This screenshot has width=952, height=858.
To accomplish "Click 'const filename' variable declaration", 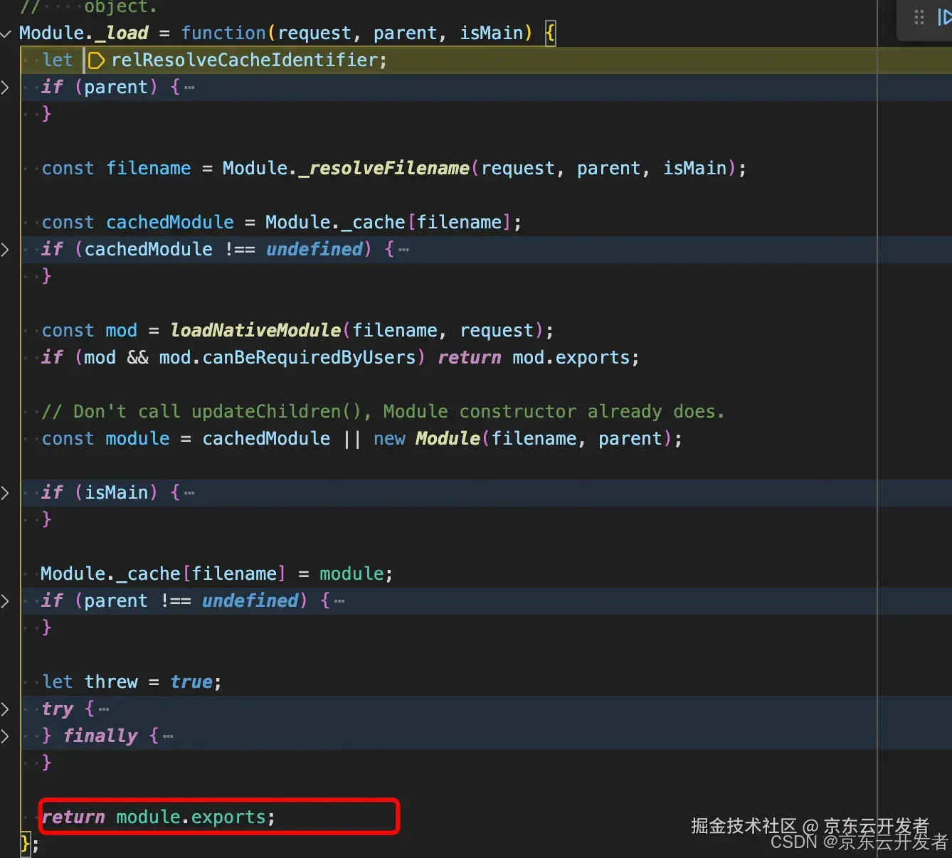I will [x=117, y=169].
